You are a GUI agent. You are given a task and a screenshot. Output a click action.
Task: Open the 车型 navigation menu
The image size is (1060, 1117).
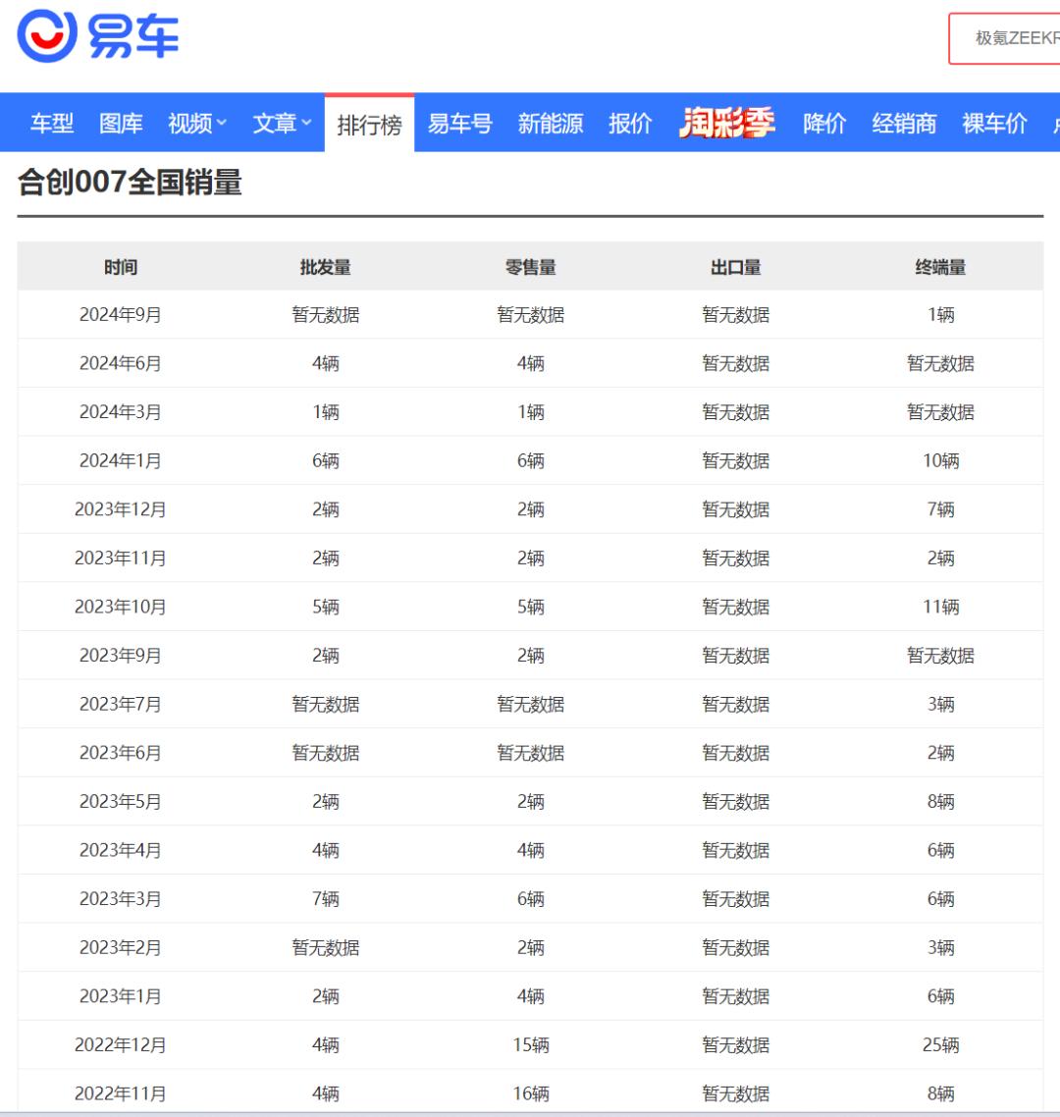coord(52,124)
